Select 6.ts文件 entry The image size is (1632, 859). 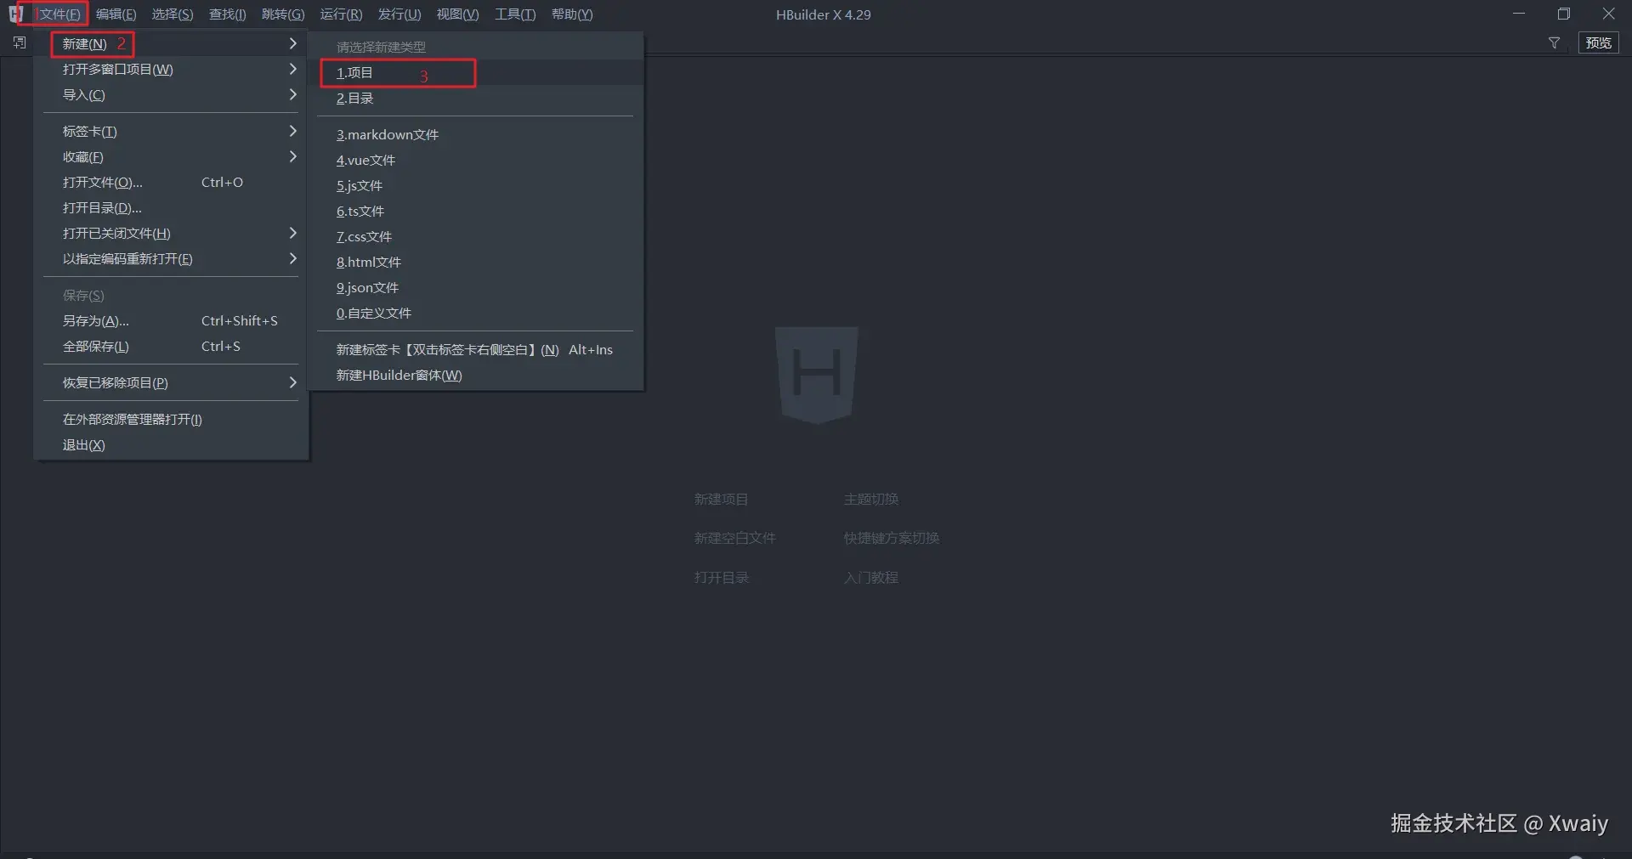(475, 211)
